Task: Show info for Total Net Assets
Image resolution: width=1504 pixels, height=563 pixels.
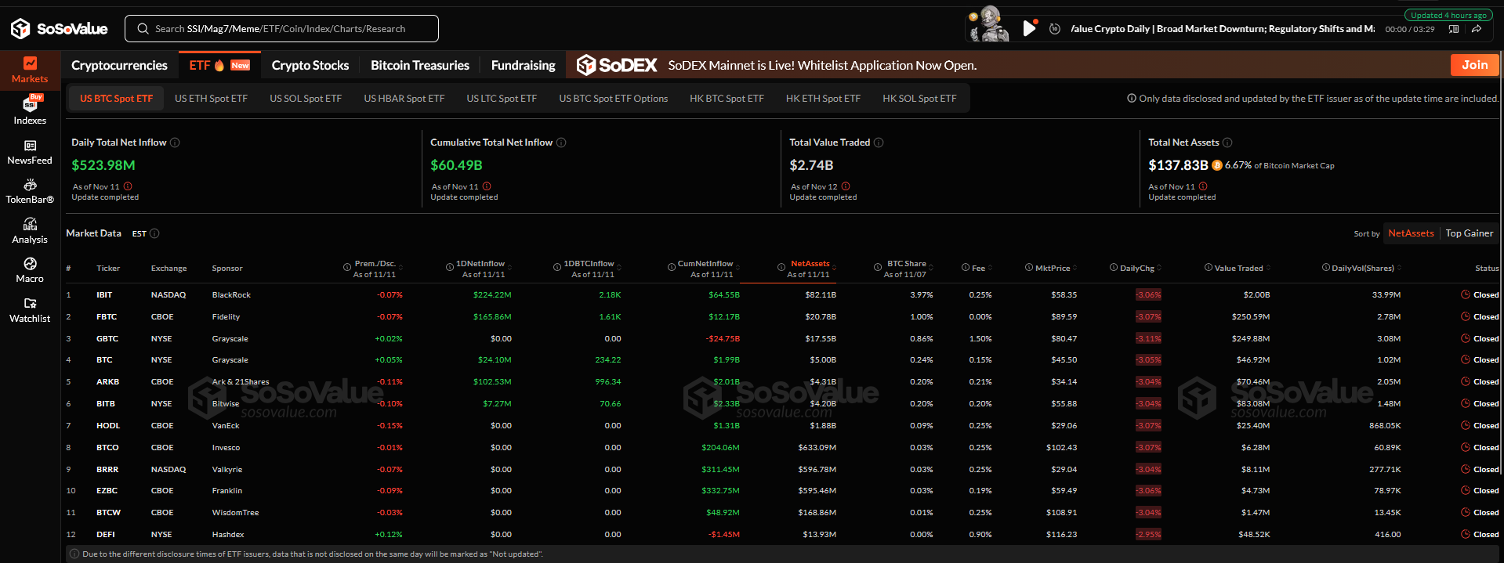Action: (1227, 143)
